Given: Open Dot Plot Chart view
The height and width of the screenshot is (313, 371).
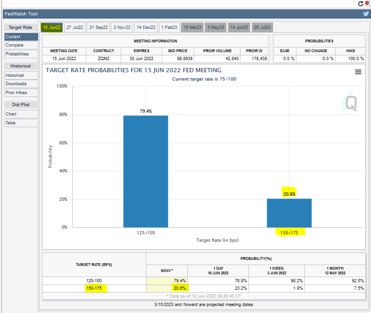Looking at the screenshot, I should tap(21, 114).
